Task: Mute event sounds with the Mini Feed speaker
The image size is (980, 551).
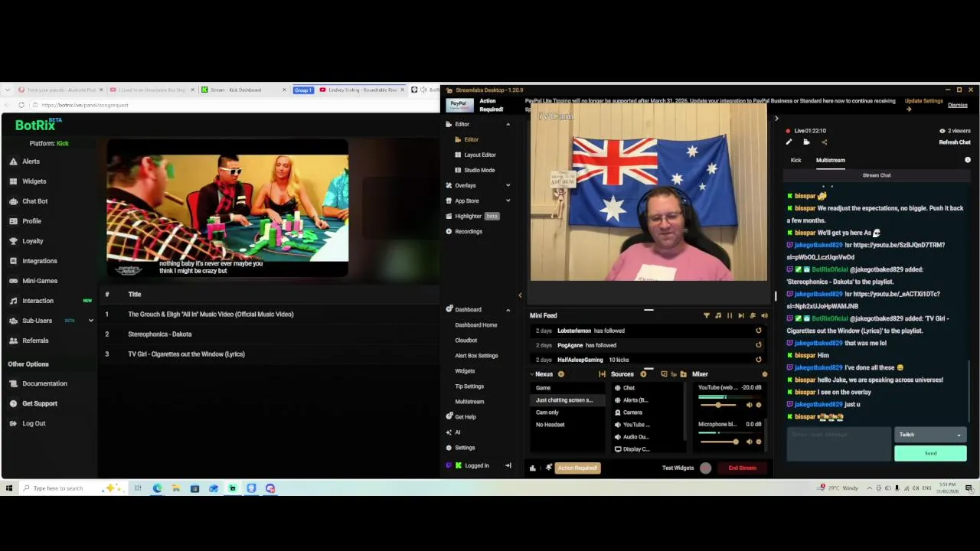Action: pos(764,315)
